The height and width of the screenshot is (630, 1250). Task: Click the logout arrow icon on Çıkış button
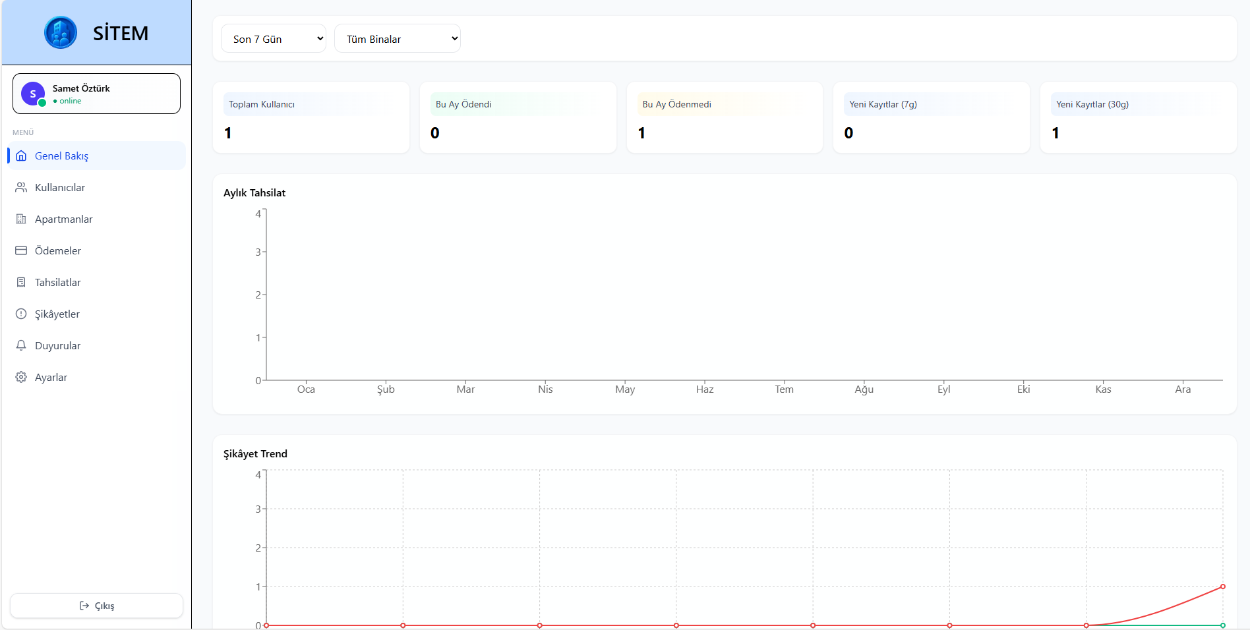84,606
